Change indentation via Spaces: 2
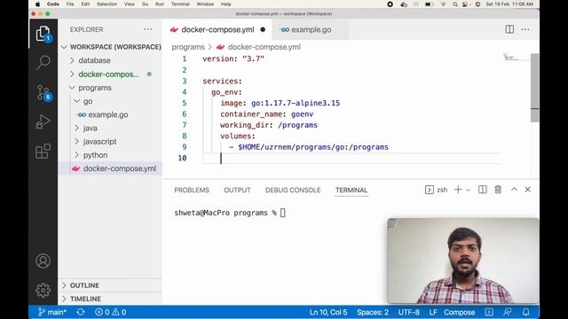 coord(373,312)
